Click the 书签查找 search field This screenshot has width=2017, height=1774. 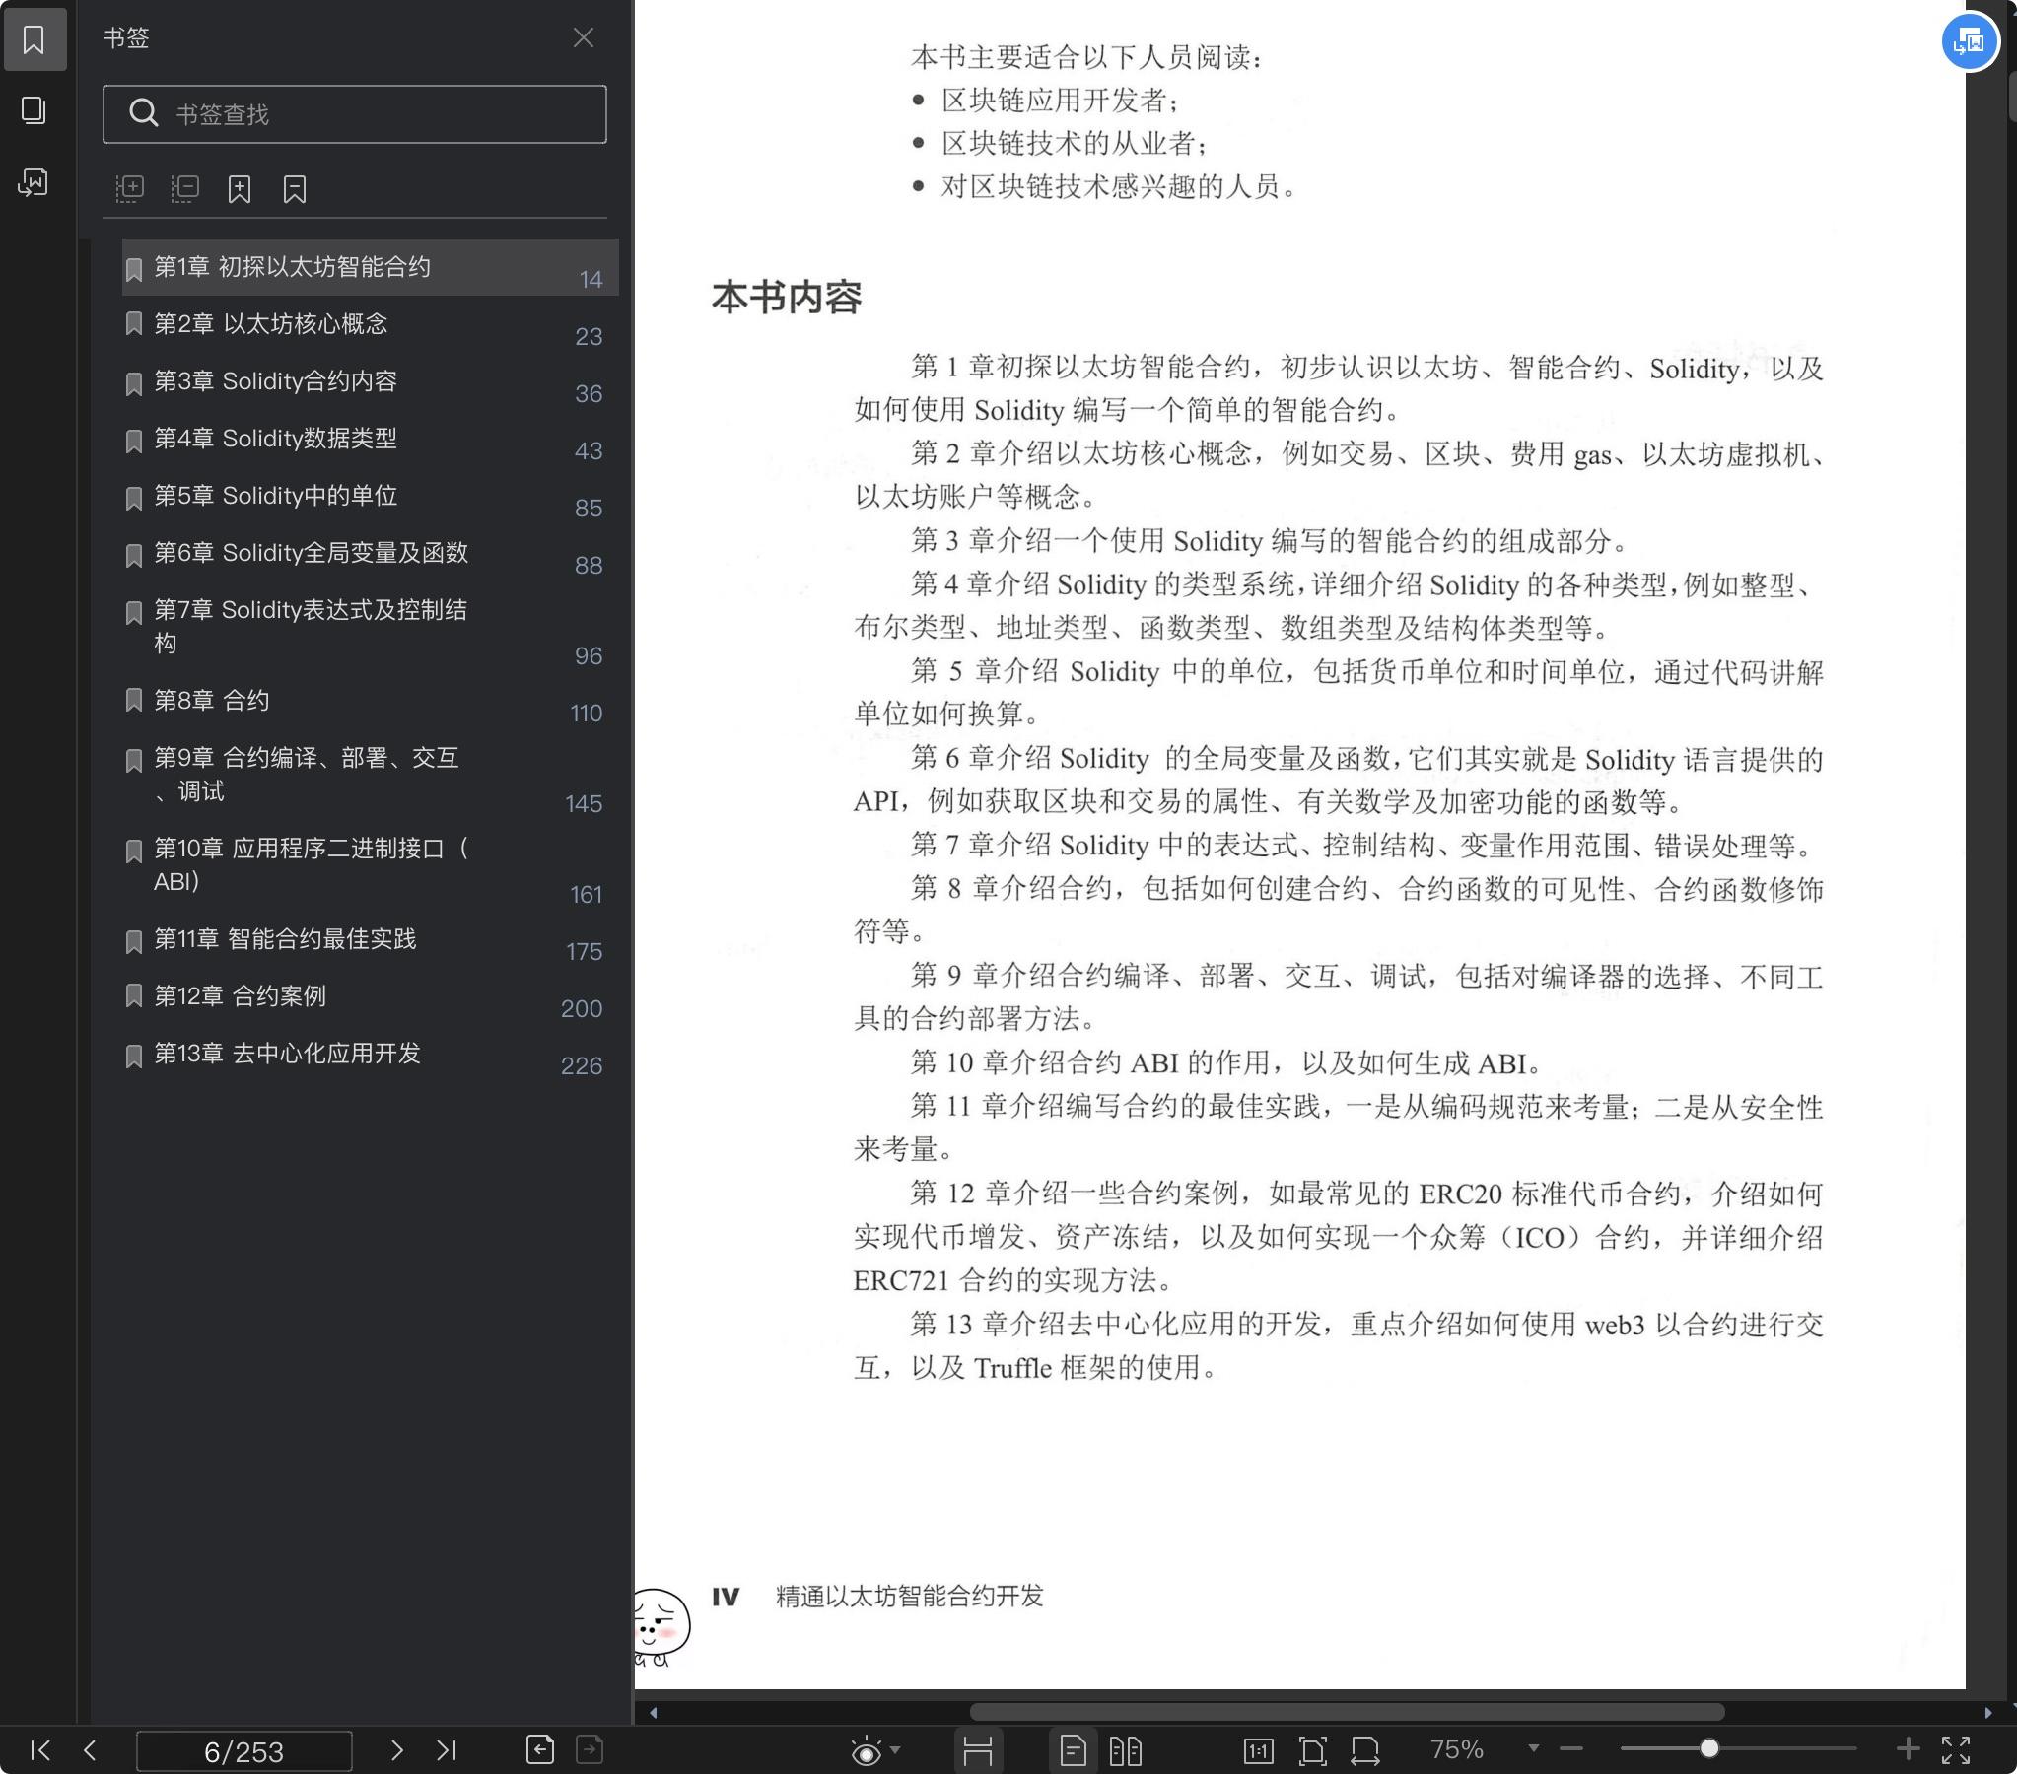coord(354,114)
